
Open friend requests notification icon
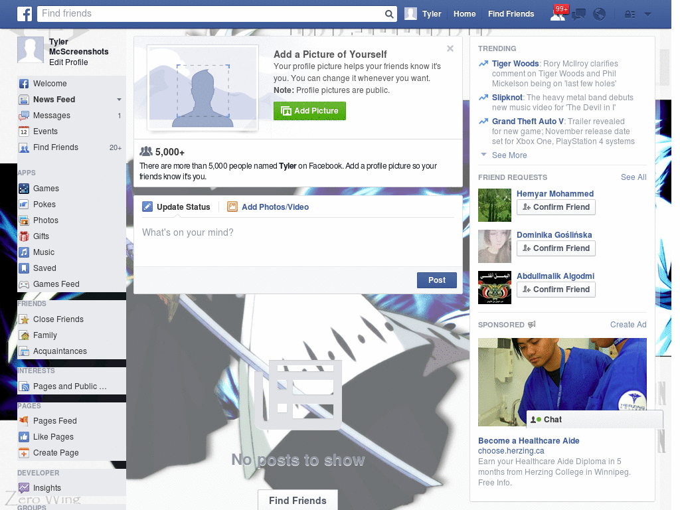click(x=558, y=15)
